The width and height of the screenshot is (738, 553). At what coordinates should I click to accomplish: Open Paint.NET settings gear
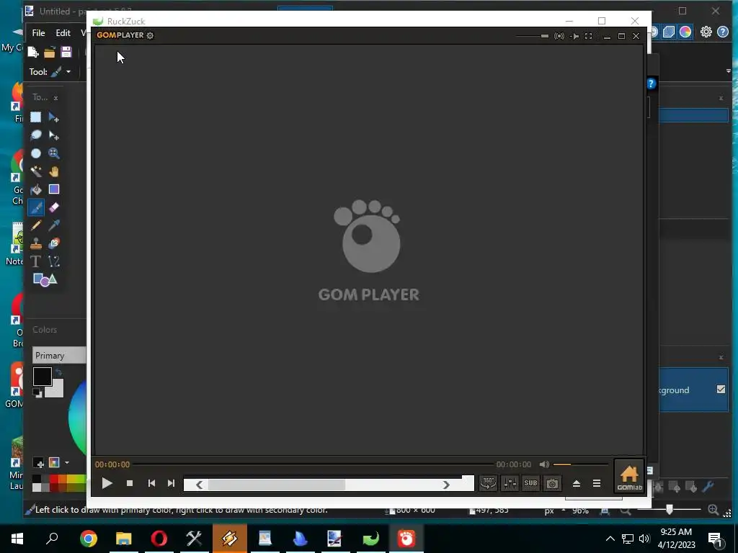[x=706, y=32]
